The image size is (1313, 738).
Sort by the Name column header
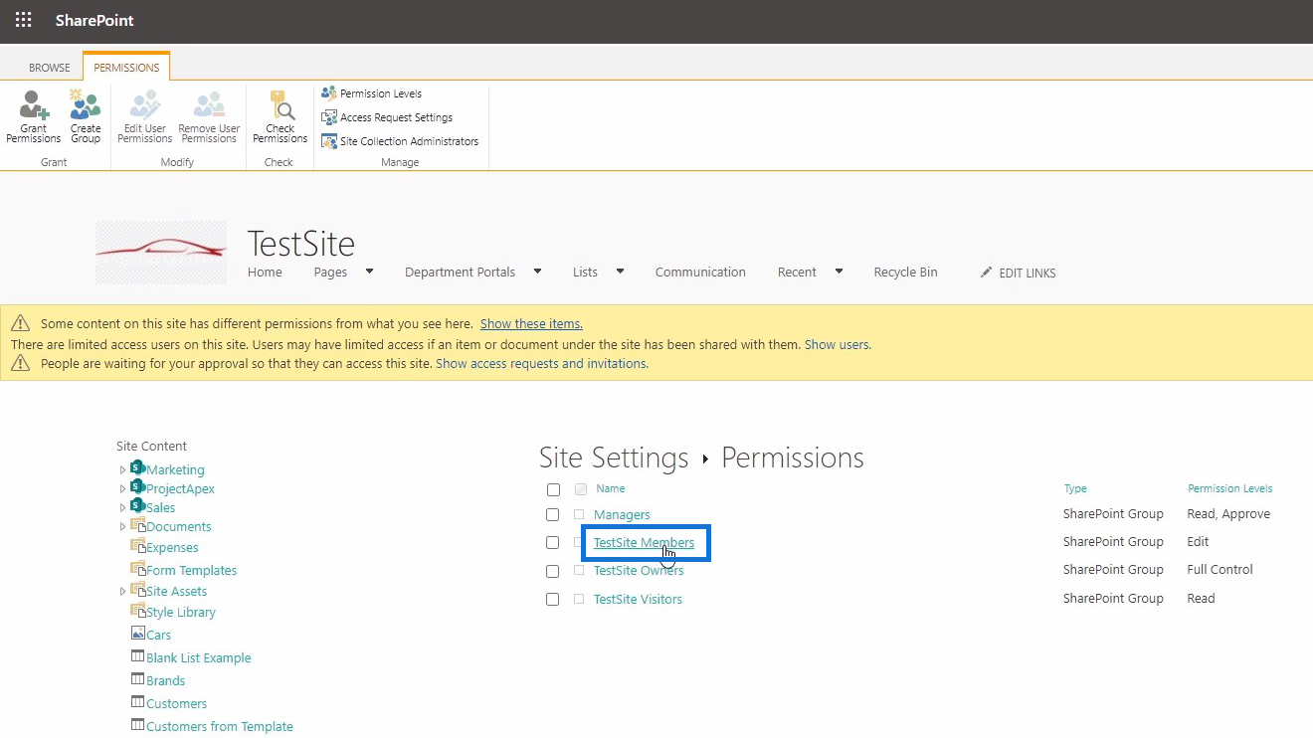click(x=610, y=488)
